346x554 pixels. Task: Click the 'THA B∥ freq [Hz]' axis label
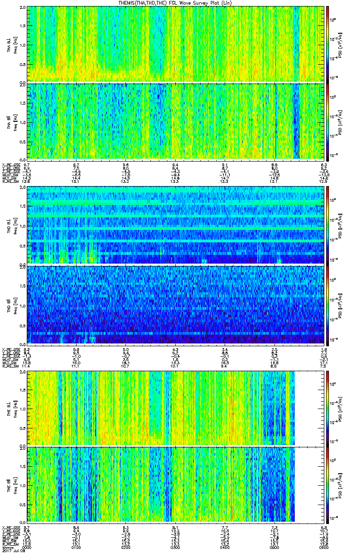point(12,121)
